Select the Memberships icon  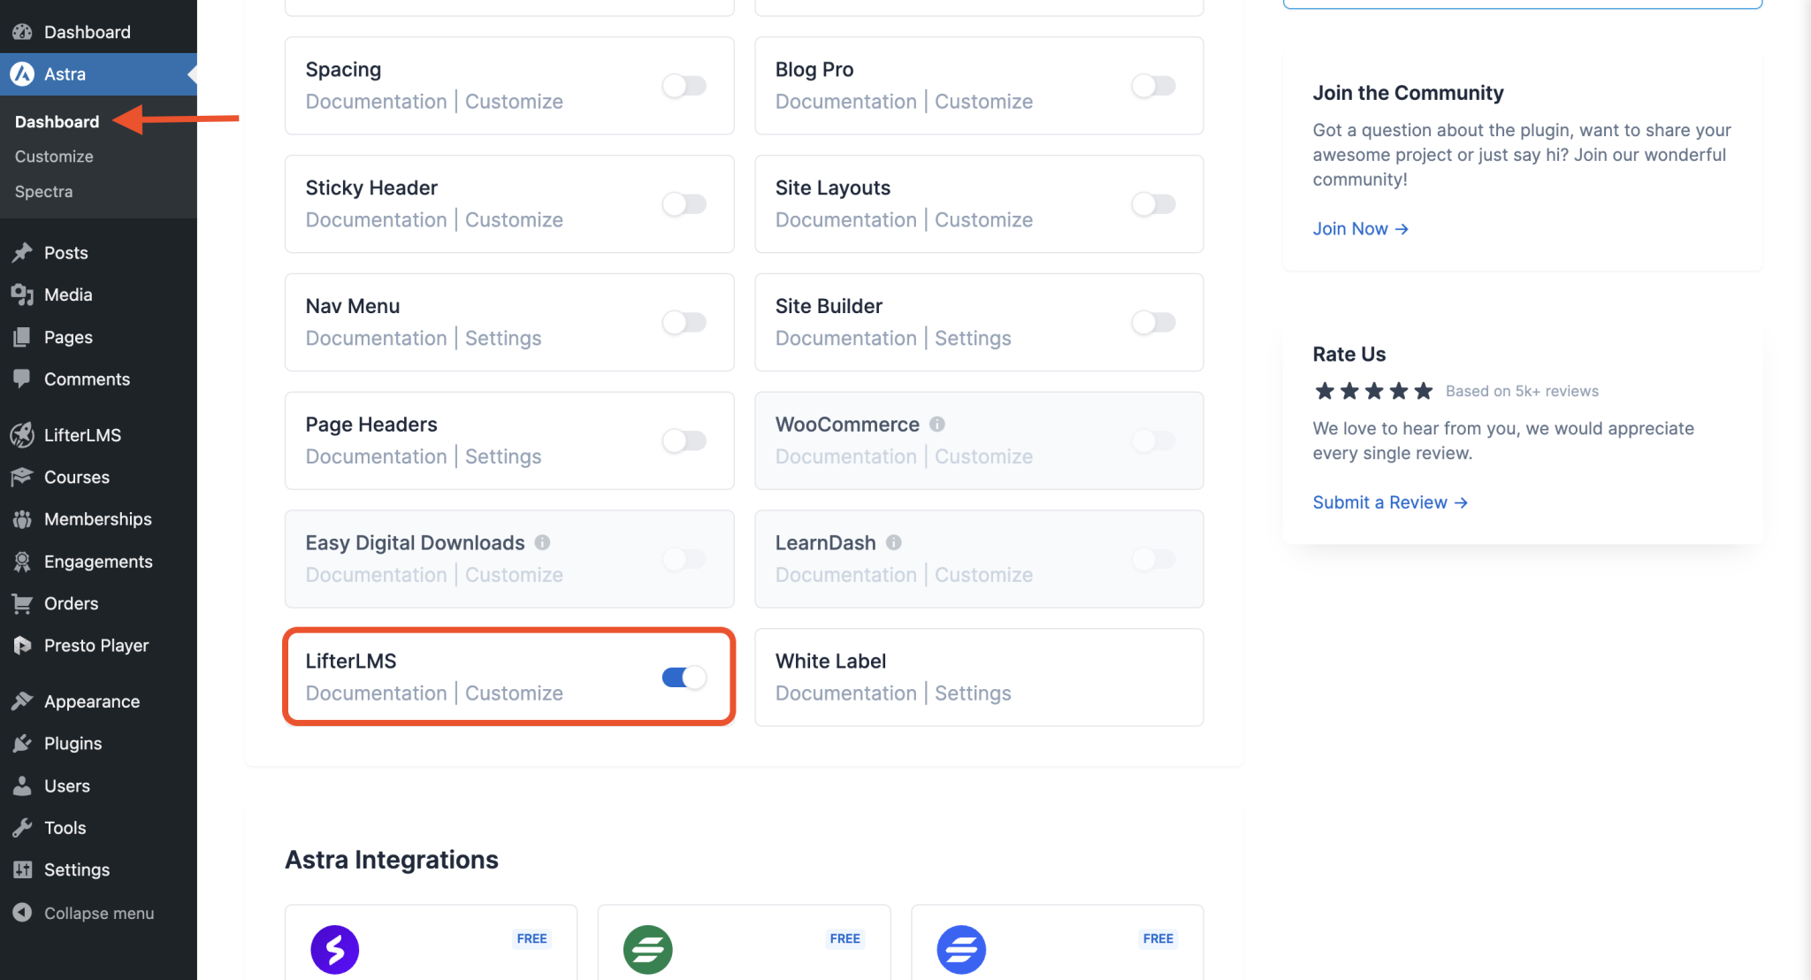[22, 519]
